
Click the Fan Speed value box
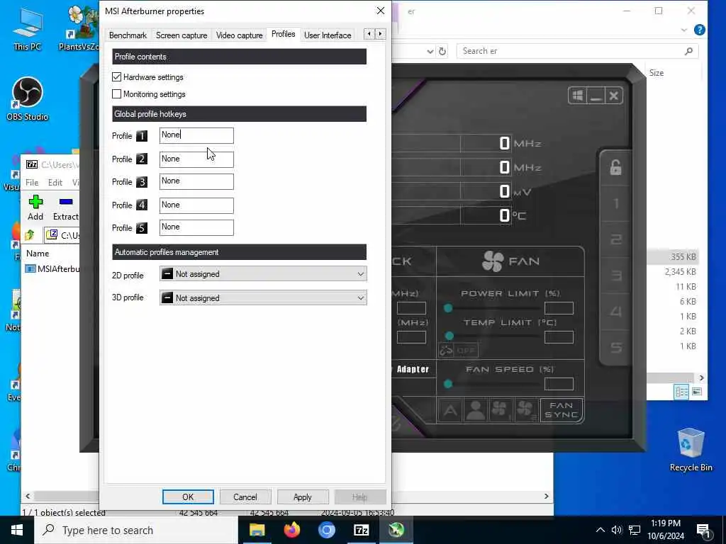(559, 384)
